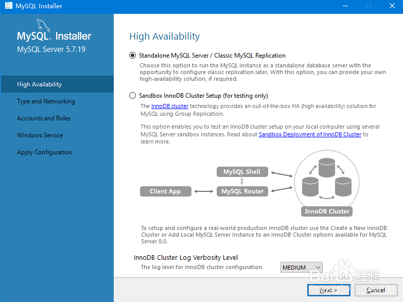403x302 pixels.
Task: Minimize the MySQL Installer window
Action: point(345,6)
